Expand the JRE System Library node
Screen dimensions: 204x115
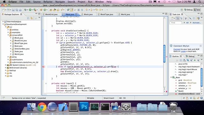pyautogui.click(x=6, y=65)
